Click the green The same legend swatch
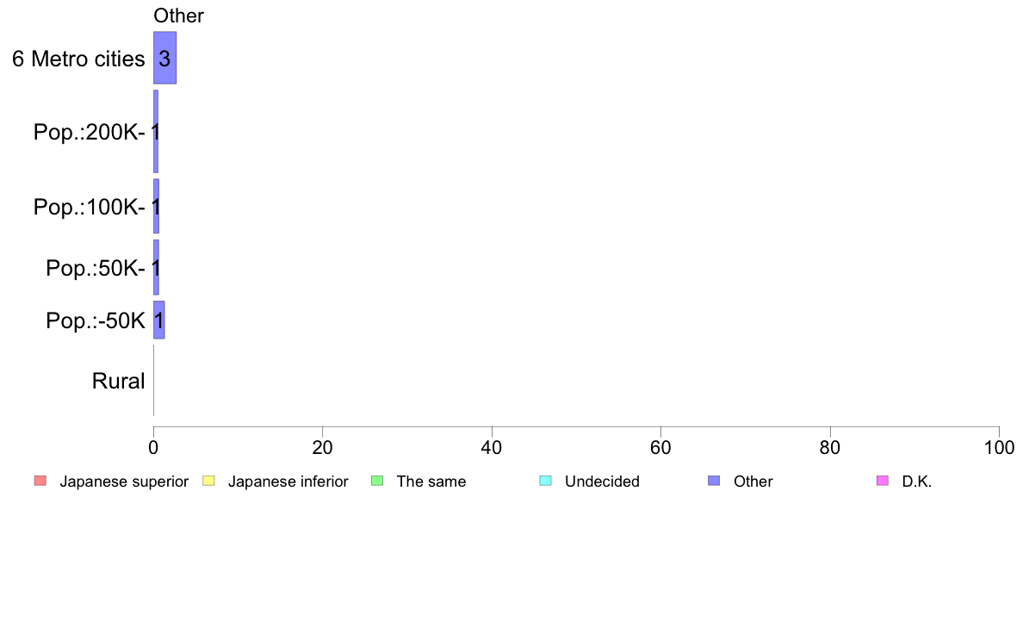This screenshot has height=634, width=1023. point(377,482)
